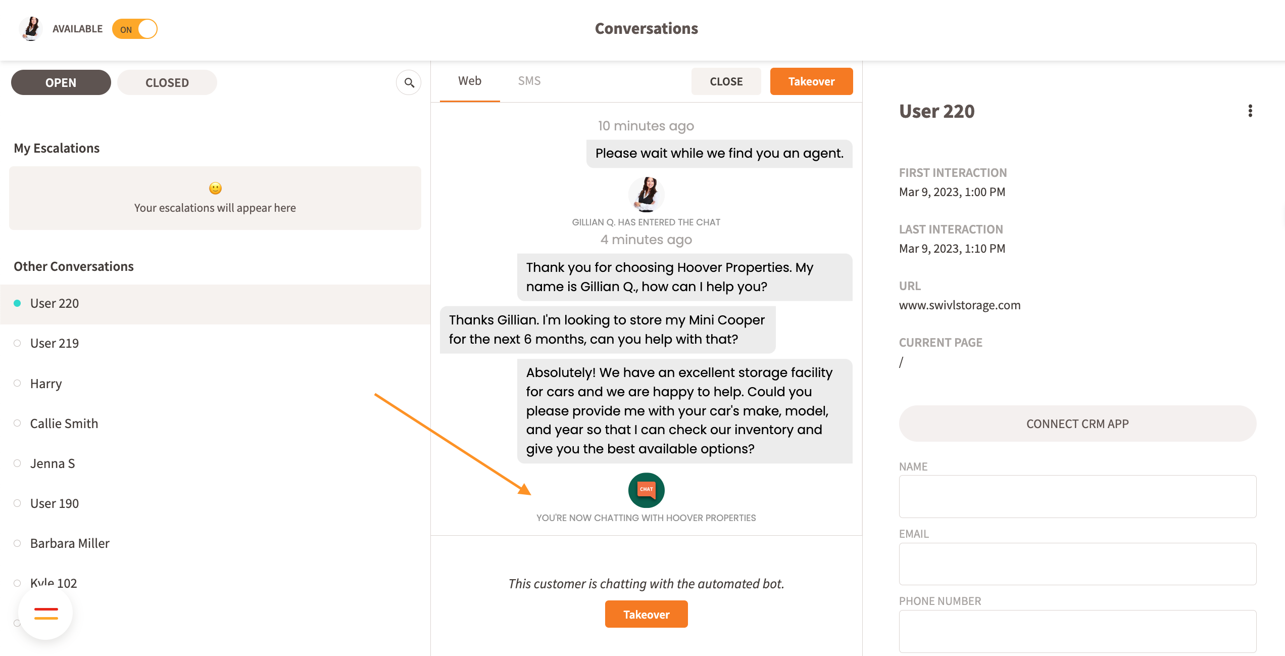Click the teal status dot beside User 220
This screenshot has height=656, width=1285.
pos(17,303)
